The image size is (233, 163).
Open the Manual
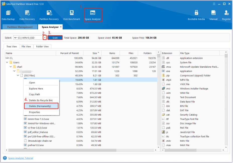[x=213, y=15]
